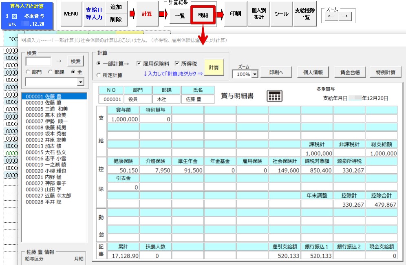This screenshot has height=265, width=406.
Task: Switch to the 一覧 results view
Action: coord(180,15)
